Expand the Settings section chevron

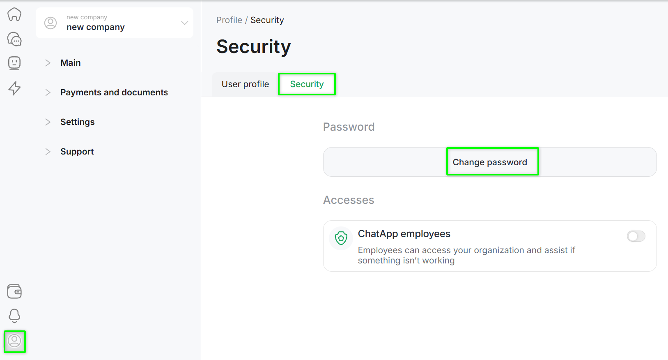[48, 122]
